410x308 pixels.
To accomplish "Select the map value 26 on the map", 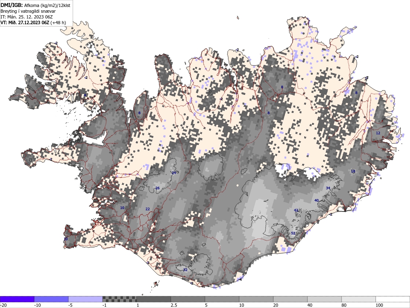I will coord(157,188).
